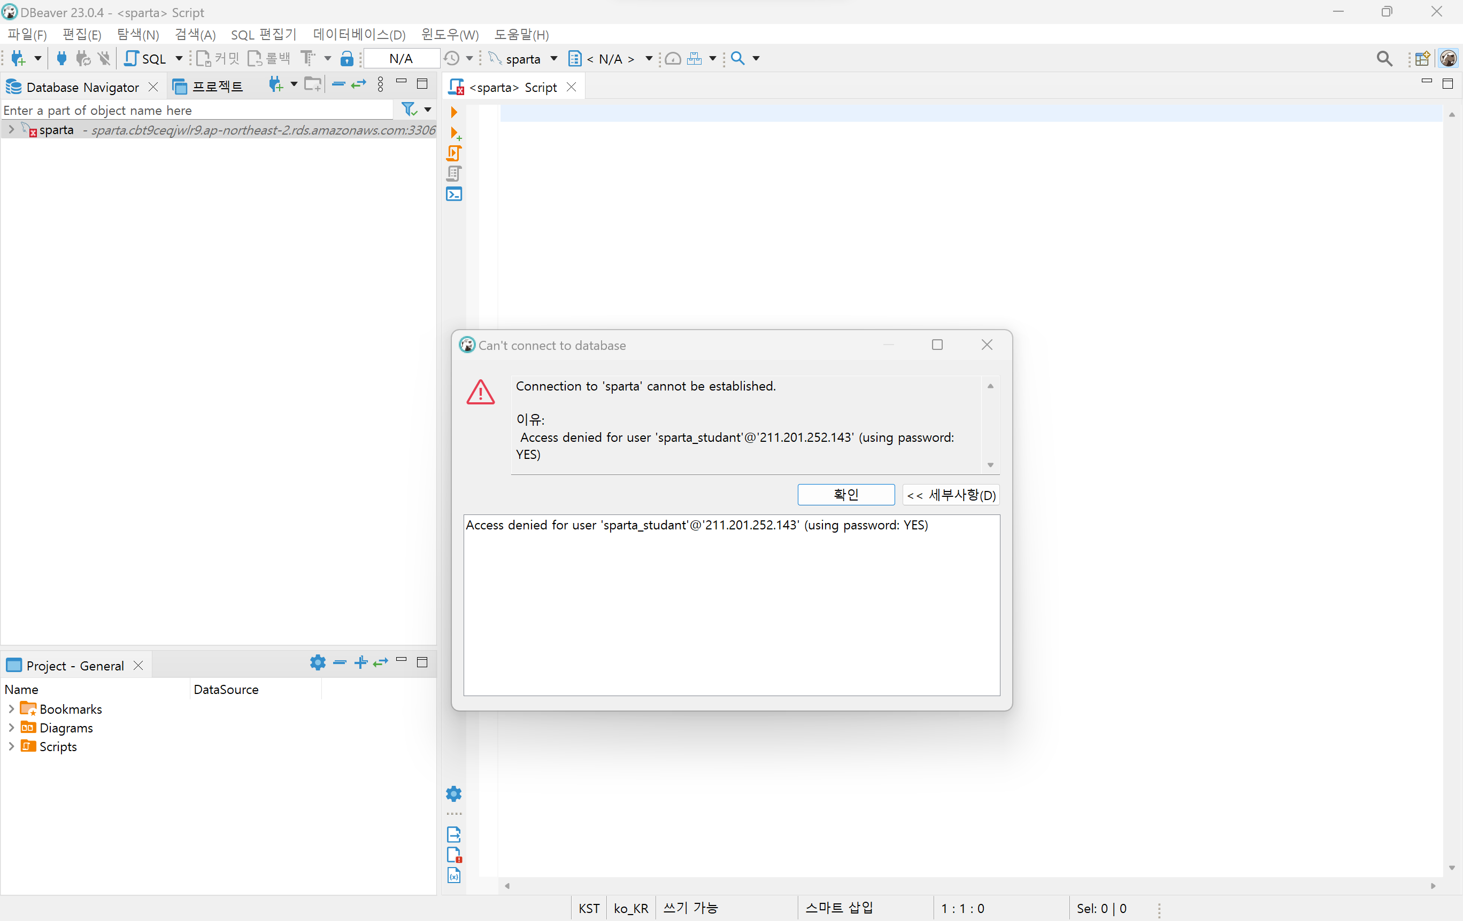Screen dimensions: 1463x921
Task: Expand the Scripts folder
Action: point(11,746)
